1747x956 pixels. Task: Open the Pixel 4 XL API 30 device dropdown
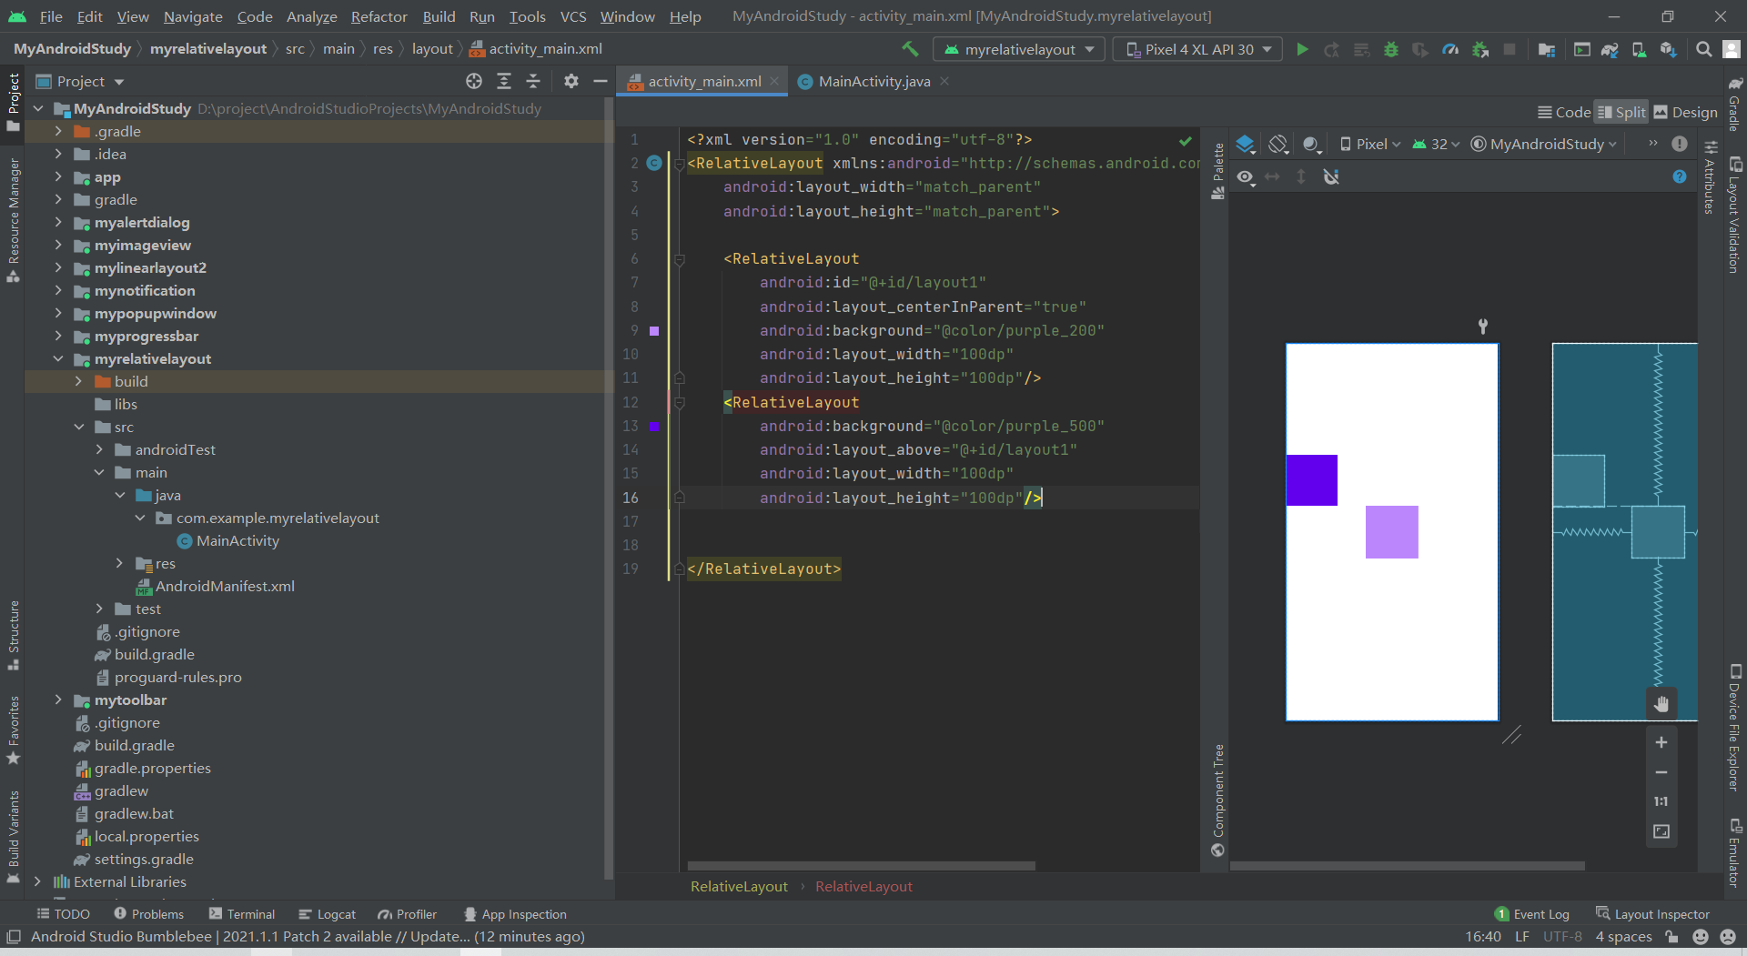coord(1197,49)
